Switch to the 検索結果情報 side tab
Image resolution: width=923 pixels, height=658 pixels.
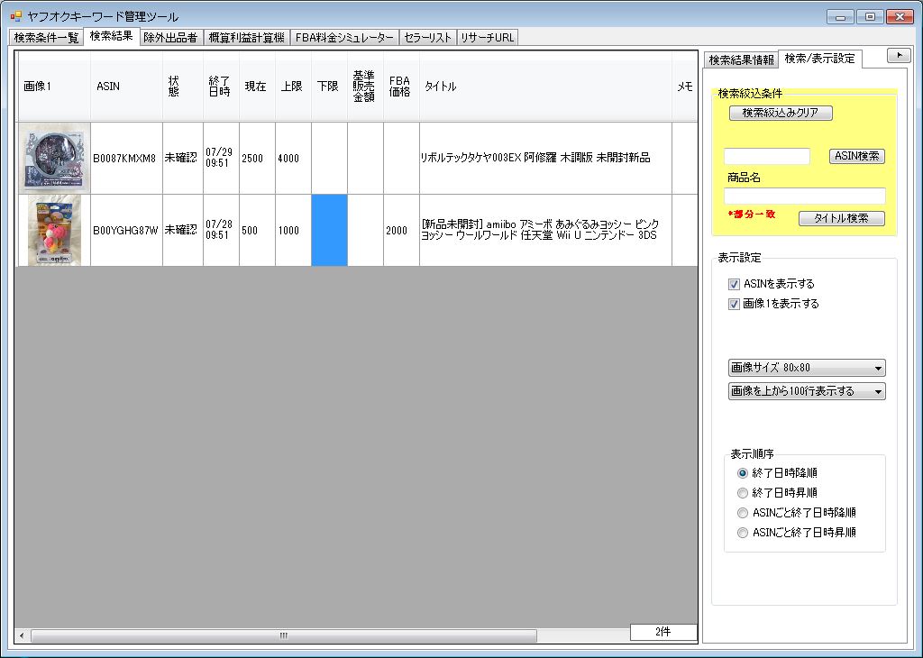[x=741, y=60]
